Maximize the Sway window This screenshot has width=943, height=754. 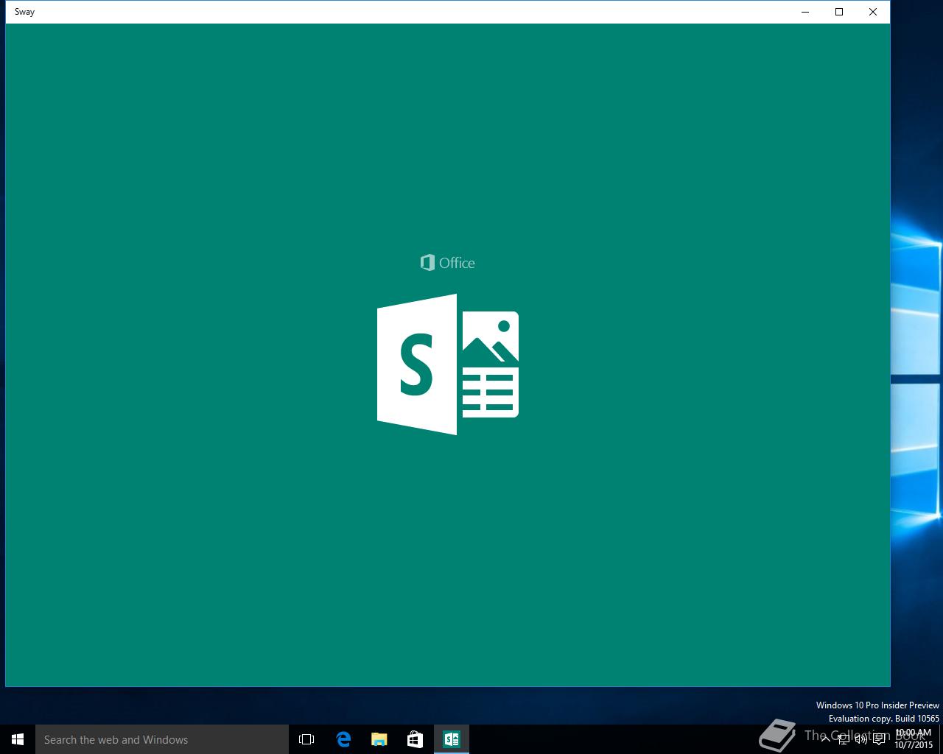(839, 12)
